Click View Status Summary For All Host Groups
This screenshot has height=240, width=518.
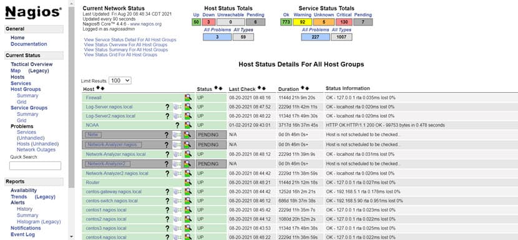pyautogui.click(x=126, y=49)
